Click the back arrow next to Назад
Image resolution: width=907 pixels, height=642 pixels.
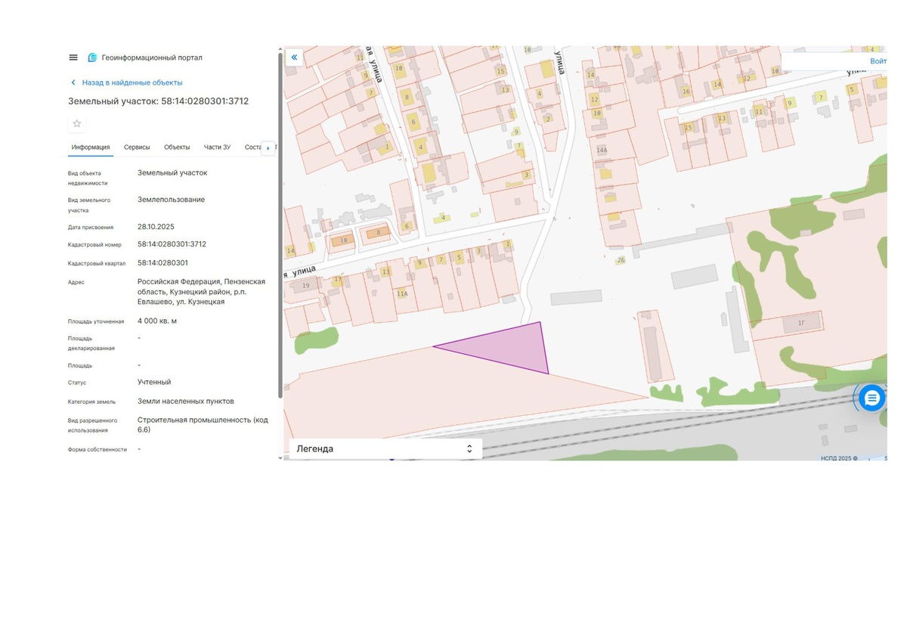tap(73, 82)
